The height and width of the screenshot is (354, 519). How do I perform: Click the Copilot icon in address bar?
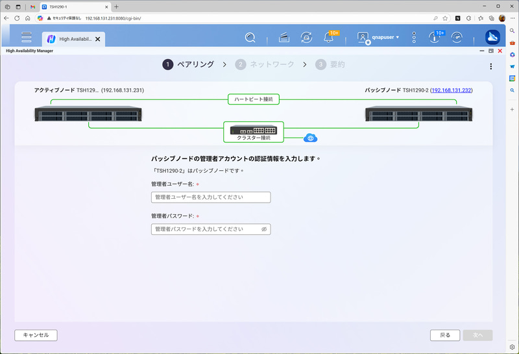click(40, 18)
